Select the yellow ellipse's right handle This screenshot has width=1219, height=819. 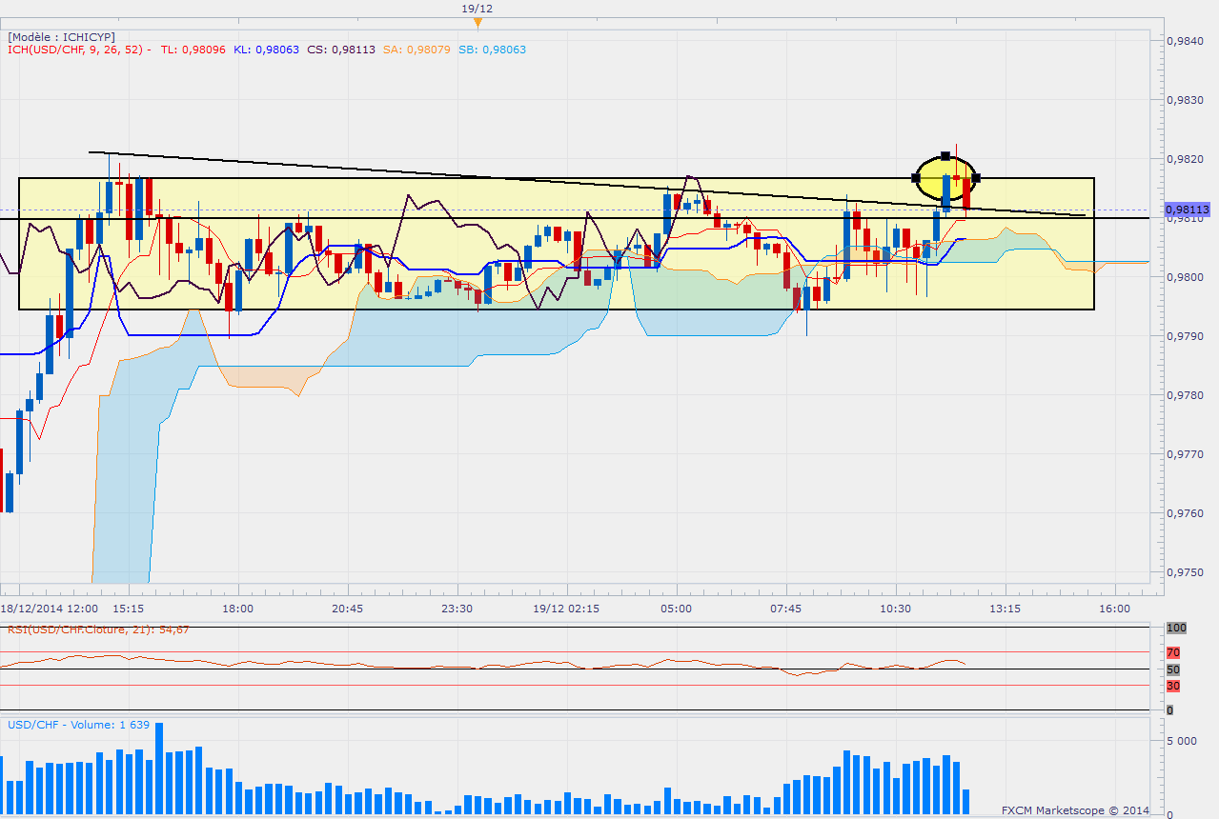click(976, 177)
